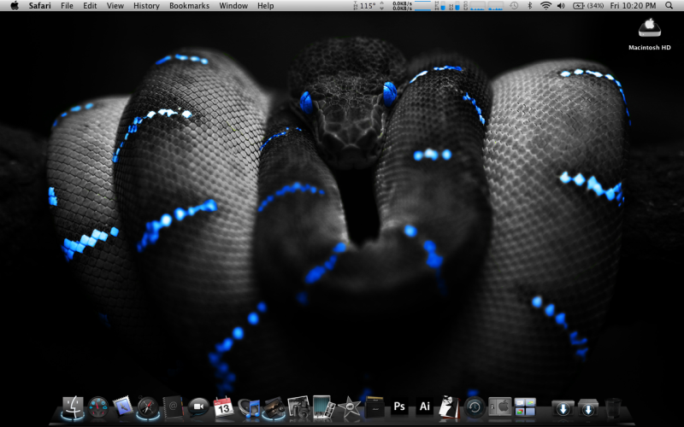Open Illustrator (Ai) from the dock
Screen dimensions: 684x427
pyautogui.click(x=424, y=407)
